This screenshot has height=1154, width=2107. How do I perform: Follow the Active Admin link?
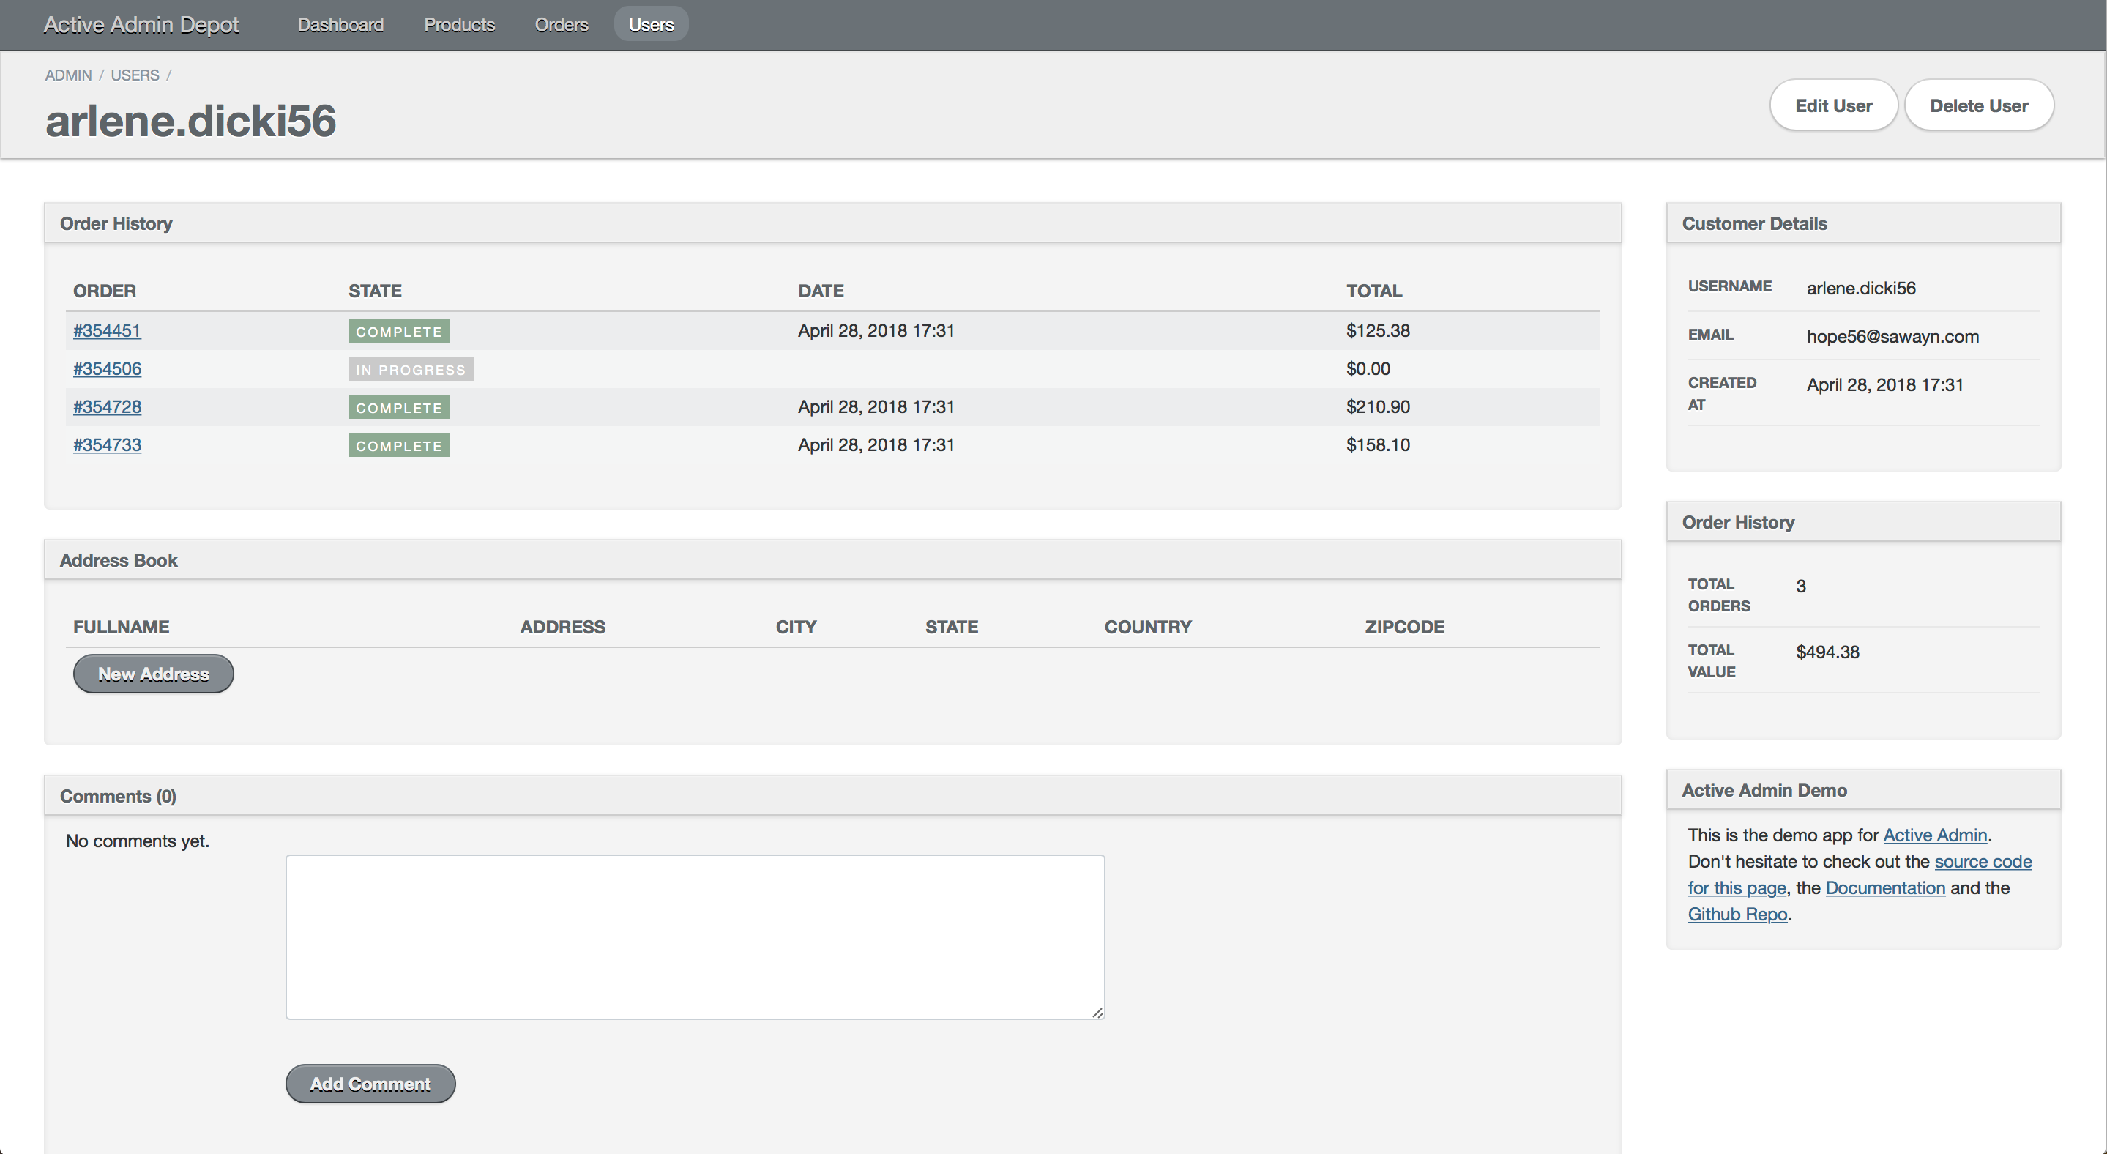click(x=1934, y=835)
